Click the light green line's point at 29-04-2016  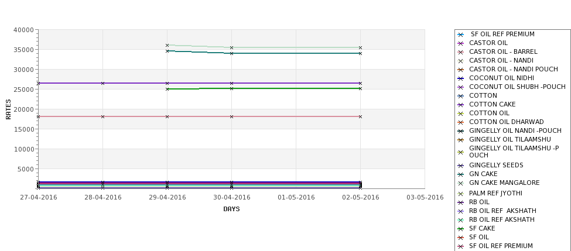coord(167,45)
